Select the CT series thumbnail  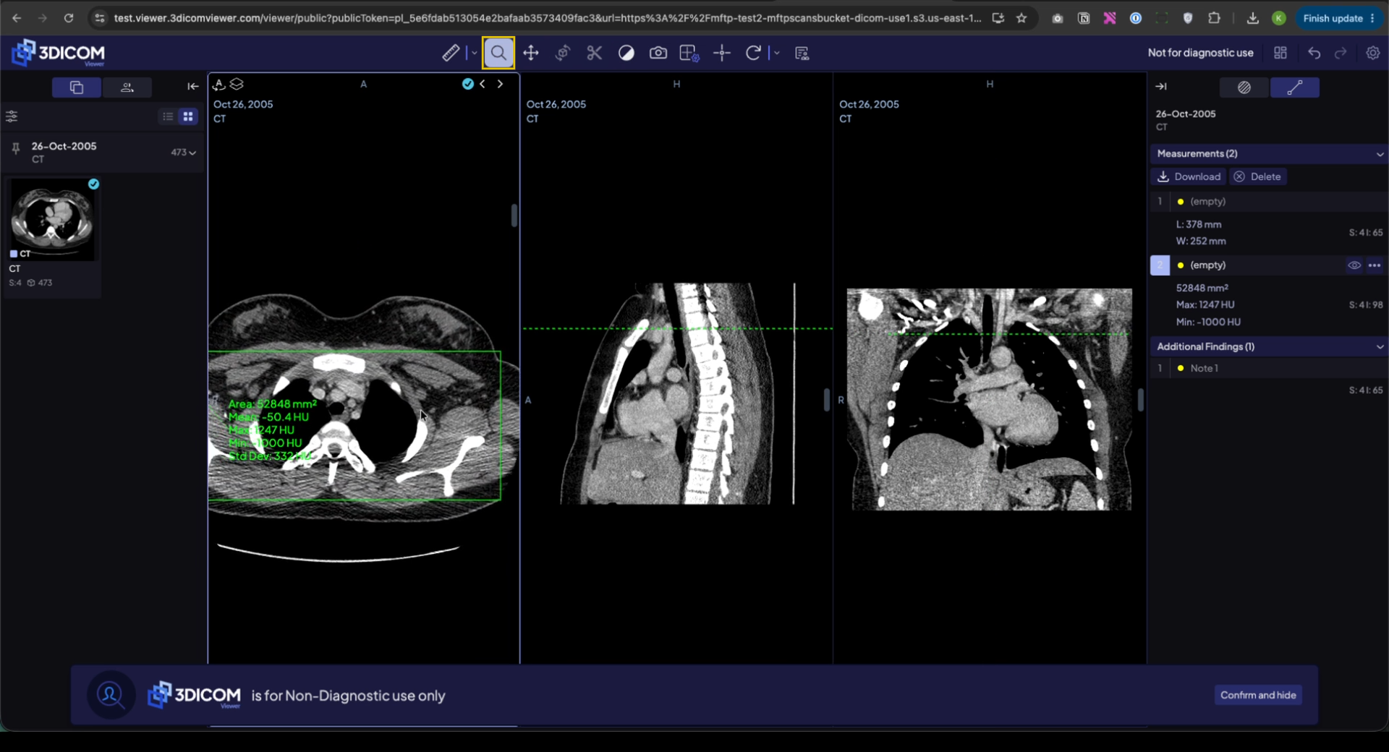(x=52, y=221)
